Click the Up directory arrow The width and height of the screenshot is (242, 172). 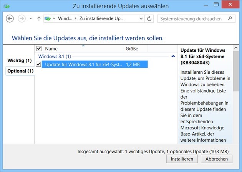[x=39, y=19]
